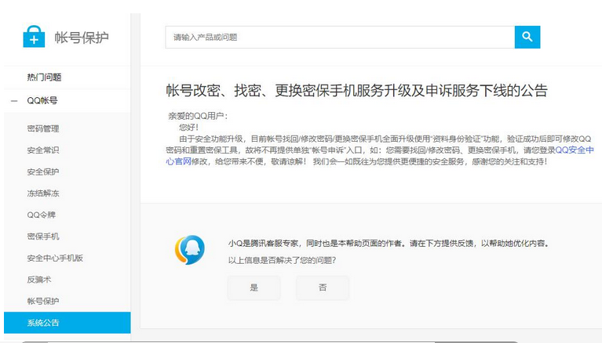Open the 冻结解冻 sidebar item
This screenshot has width=602, height=343.
click(x=43, y=193)
